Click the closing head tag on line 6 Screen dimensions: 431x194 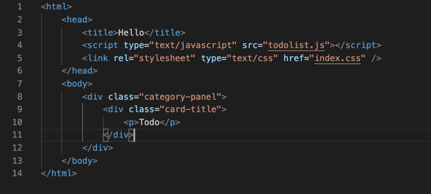point(79,71)
